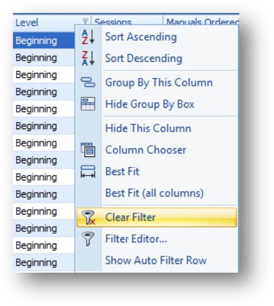Screen dimensions: 274x306
Task: Click the Column Chooser icon
Action: pos(88,150)
